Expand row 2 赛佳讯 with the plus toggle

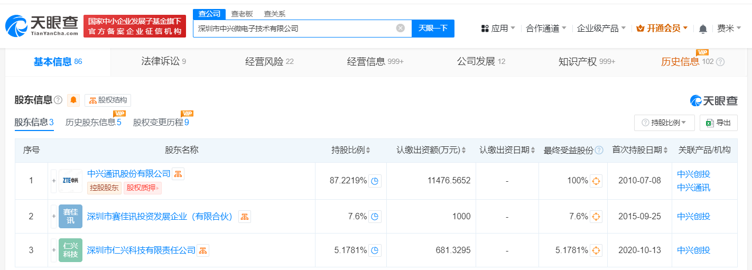[53, 216]
